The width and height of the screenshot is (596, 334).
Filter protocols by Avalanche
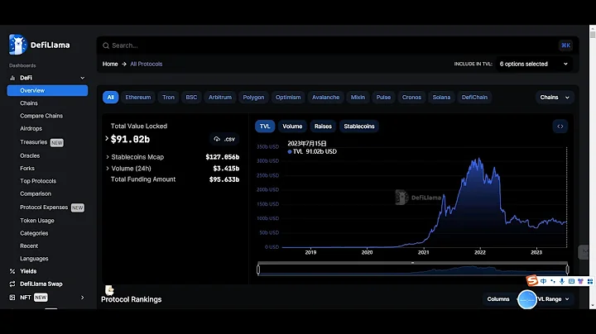[x=326, y=98]
